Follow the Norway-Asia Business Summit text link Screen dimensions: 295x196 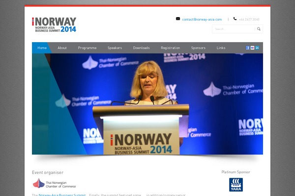pos(62,195)
